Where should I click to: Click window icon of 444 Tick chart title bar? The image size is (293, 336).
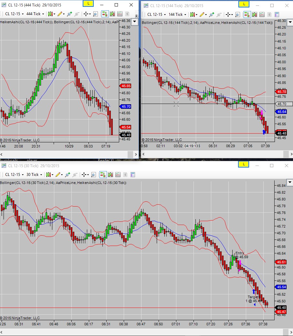pyautogui.click(x=4, y=5)
